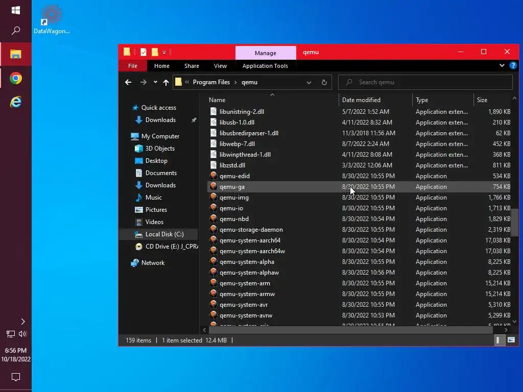Viewport: 523px width, 392px height.
Task: Select the qemu-edid application icon
Action: pos(213,176)
